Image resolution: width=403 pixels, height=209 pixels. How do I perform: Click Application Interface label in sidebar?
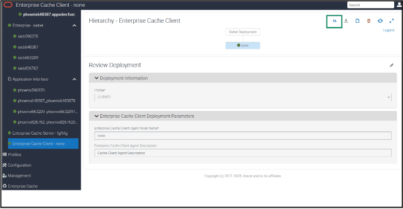[x=30, y=79]
